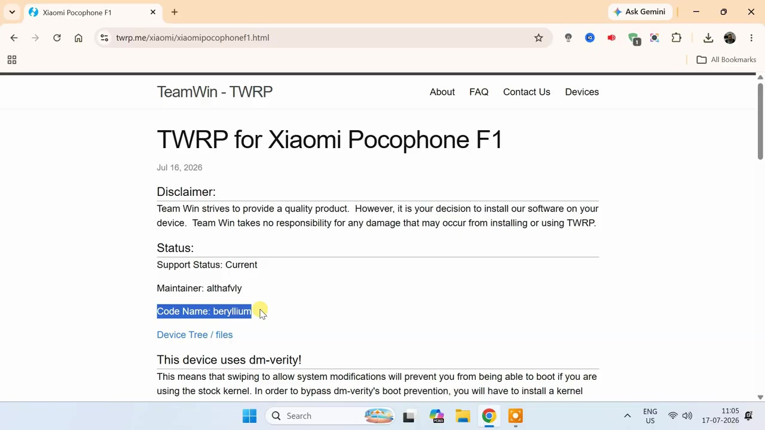
Task: Open the Downloads icon in toolbar
Action: [x=708, y=38]
